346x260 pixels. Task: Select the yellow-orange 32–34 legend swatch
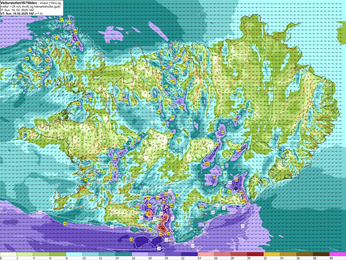pos(272,254)
